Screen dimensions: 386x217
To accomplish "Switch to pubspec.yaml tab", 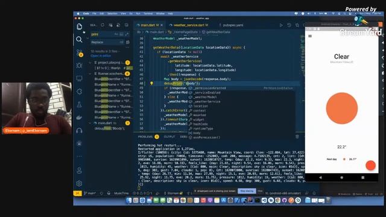I will point(233,25).
